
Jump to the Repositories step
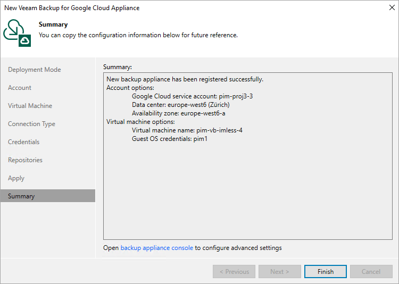[25, 160]
